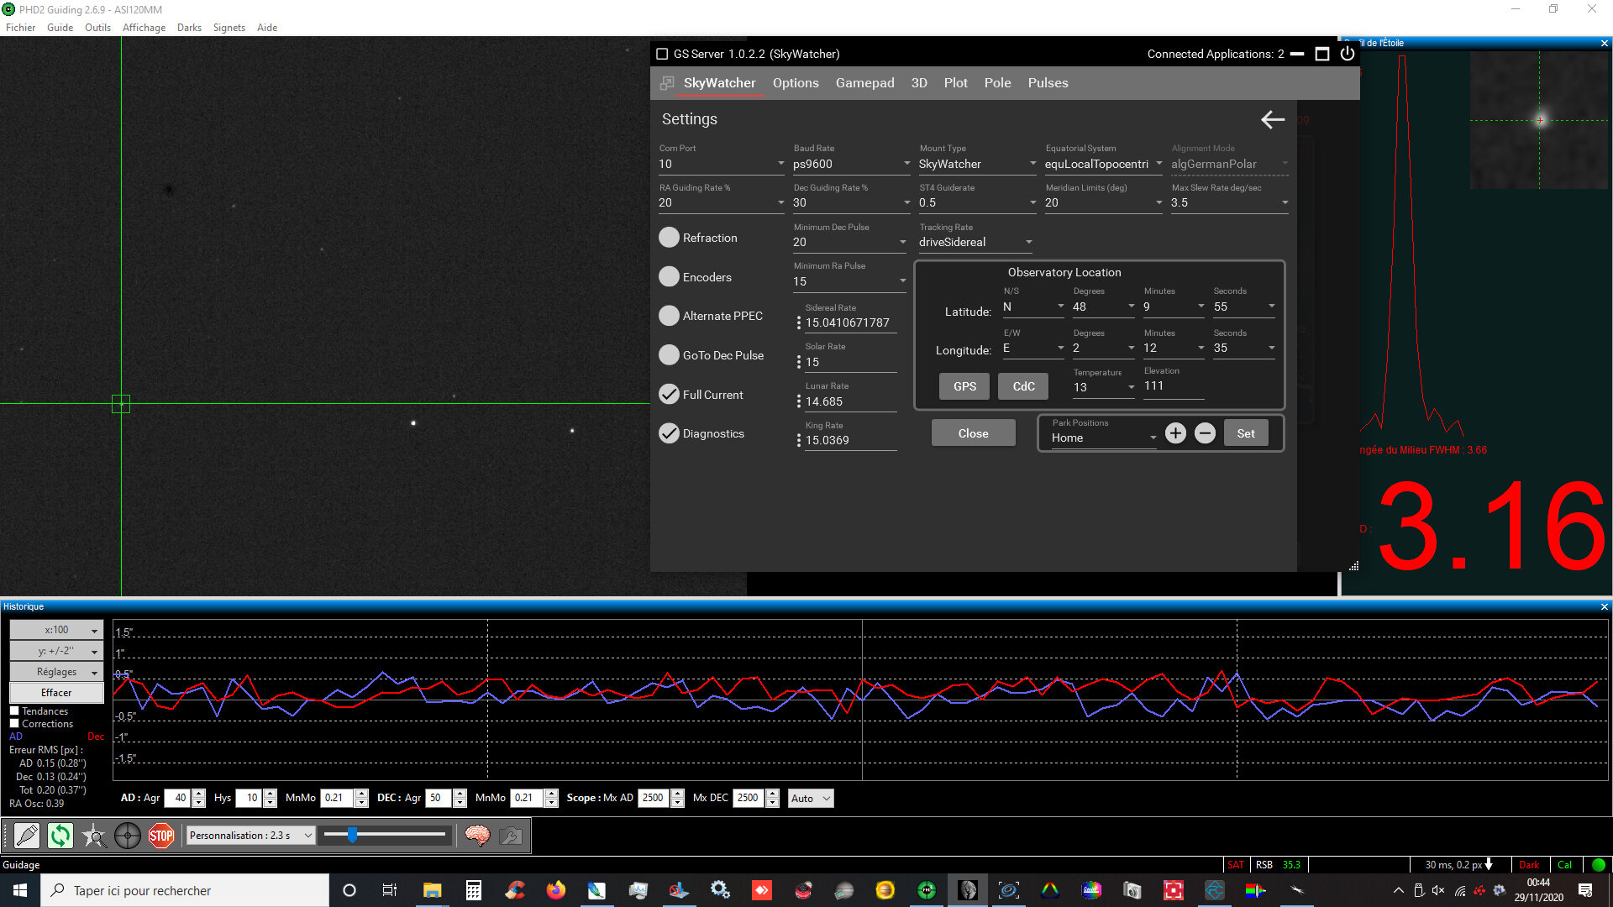Click the USB connect equipment icon
This screenshot has width=1613, height=907.
[x=27, y=836]
